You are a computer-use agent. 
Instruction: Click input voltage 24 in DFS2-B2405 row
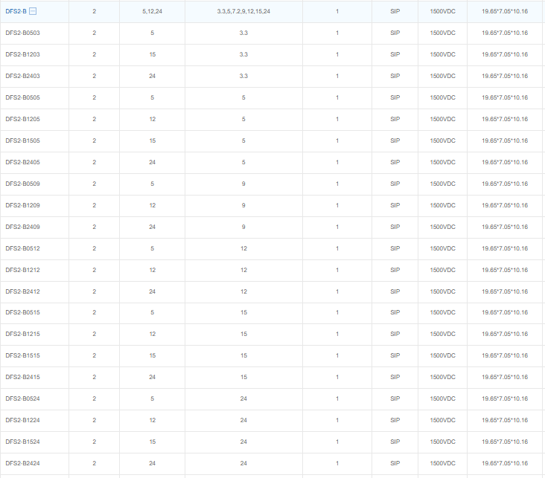[152, 162]
